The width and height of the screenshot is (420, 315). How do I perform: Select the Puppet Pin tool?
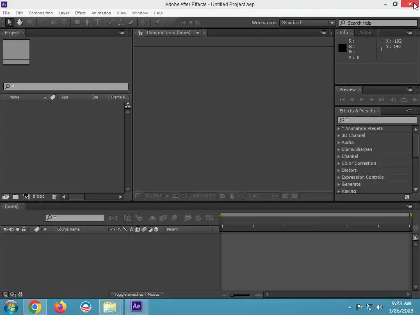pos(158,23)
